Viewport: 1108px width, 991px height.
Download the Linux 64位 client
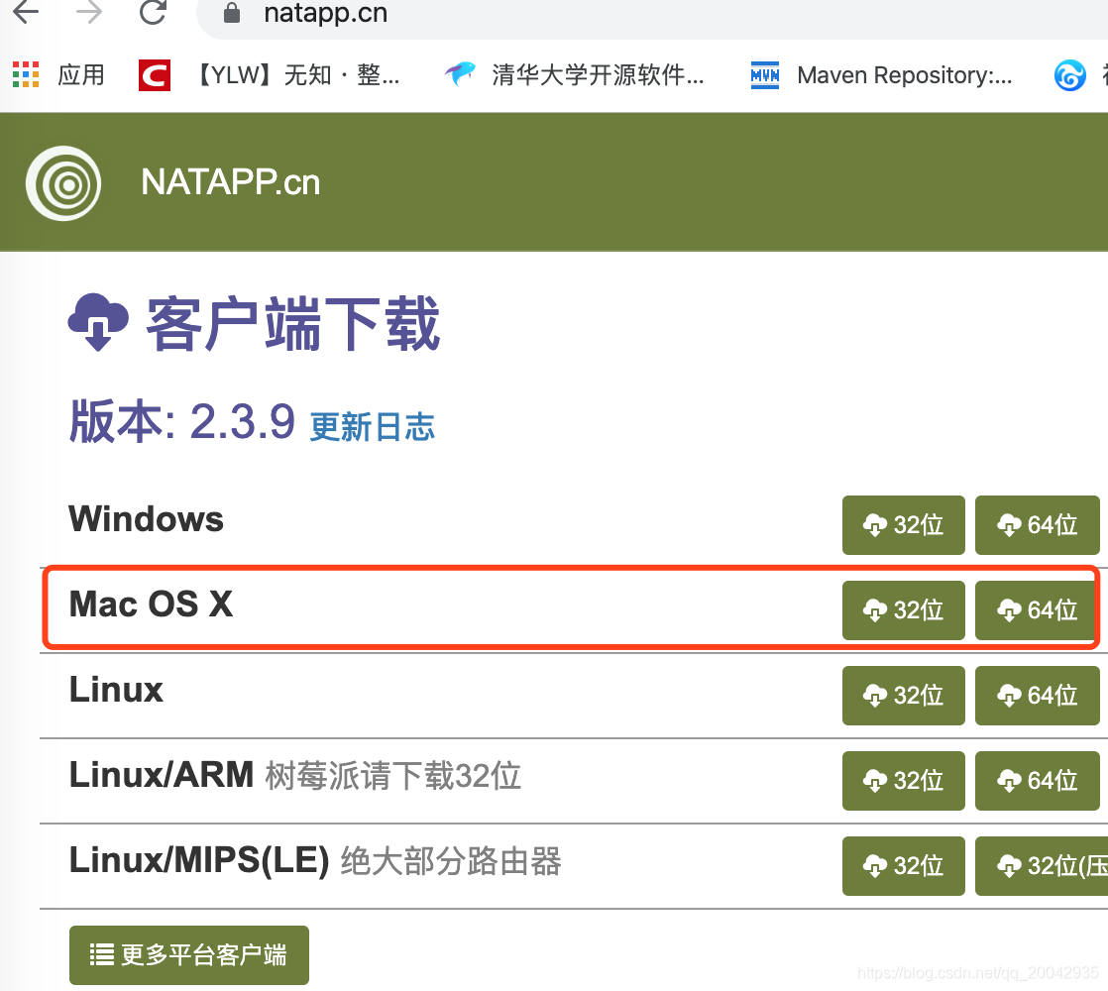click(x=1037, y=696)
